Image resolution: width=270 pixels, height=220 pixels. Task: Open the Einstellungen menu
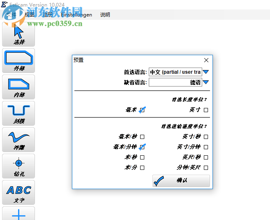(76, 15)
